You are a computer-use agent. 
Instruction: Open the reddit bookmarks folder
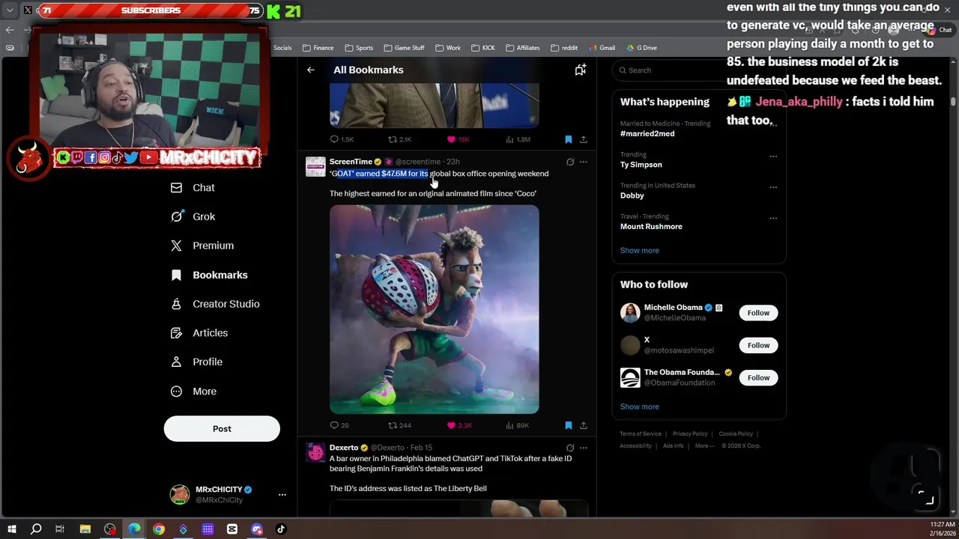tap(564, 48)
